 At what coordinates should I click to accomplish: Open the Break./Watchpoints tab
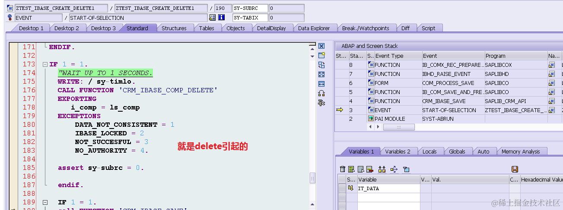click(x=366, y=28)
